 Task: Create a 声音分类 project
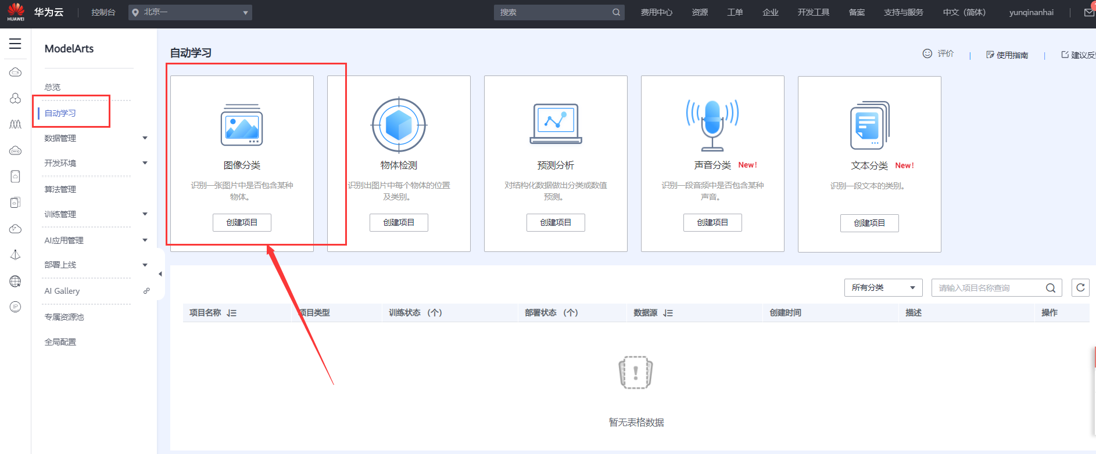point(712,222)
